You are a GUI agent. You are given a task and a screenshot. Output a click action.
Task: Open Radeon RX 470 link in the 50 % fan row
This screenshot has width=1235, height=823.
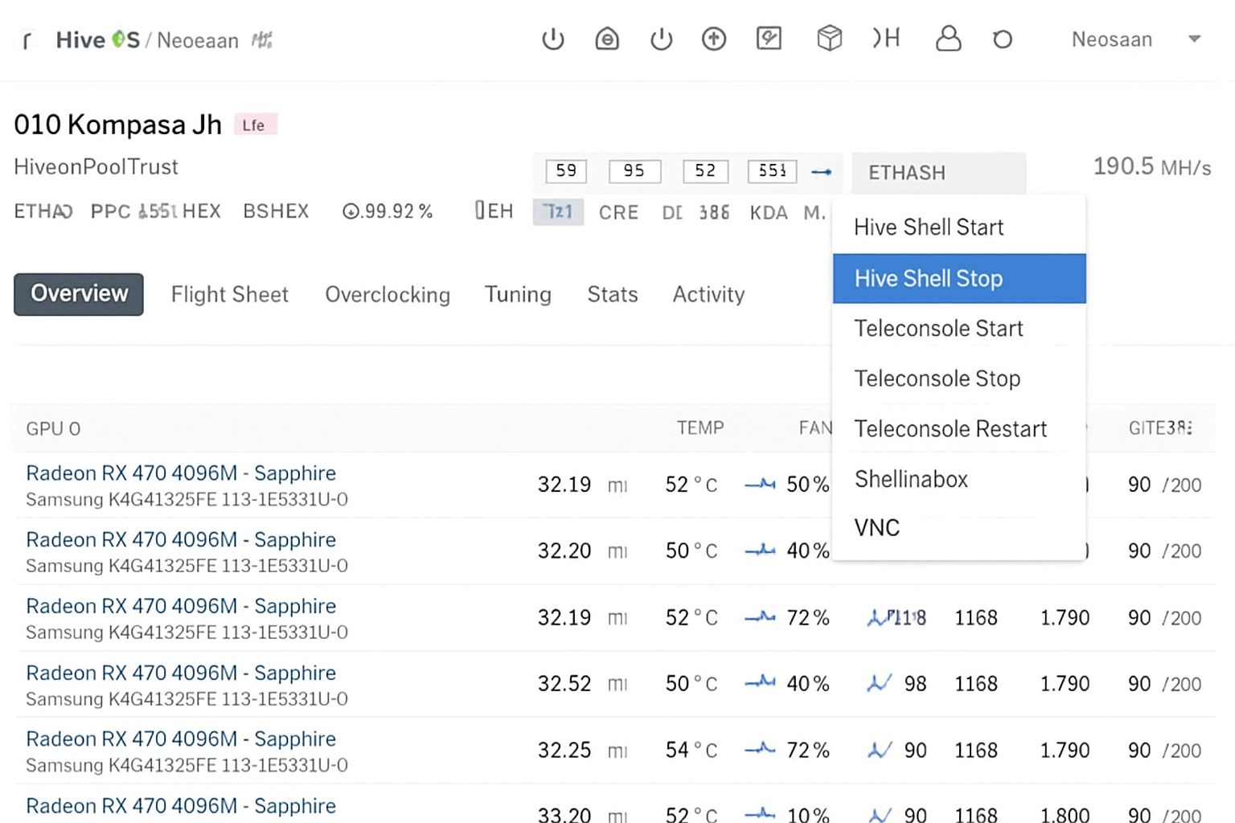point(181,473)
